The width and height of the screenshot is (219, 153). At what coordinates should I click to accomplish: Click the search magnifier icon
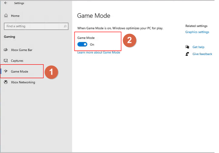pos(65,26)
